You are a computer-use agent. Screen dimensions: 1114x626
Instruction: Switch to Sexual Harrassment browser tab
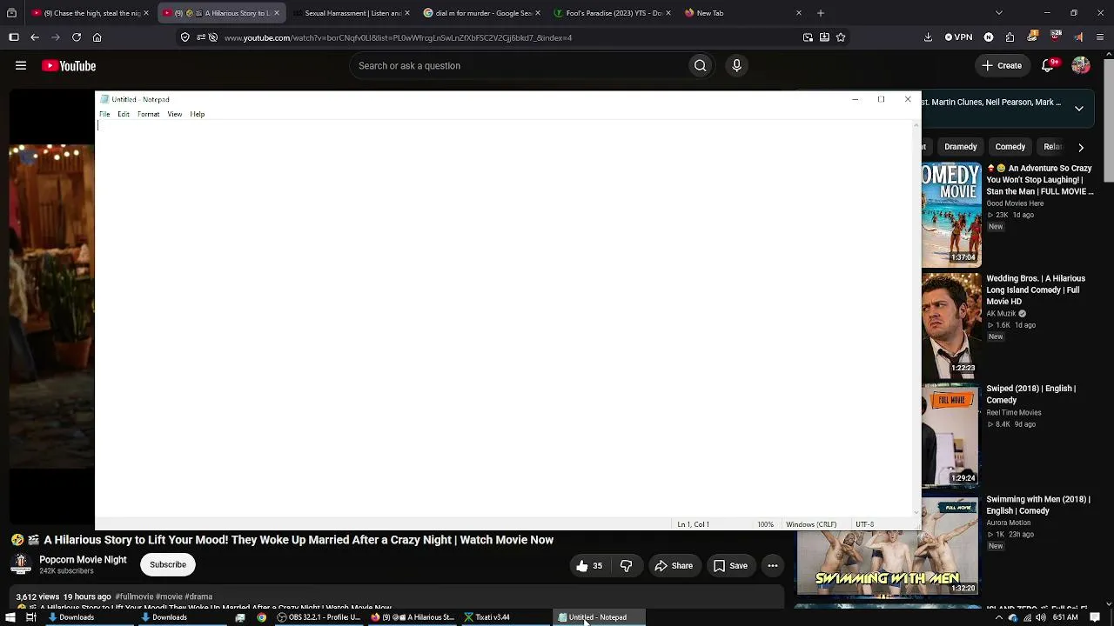pos(351,13)
